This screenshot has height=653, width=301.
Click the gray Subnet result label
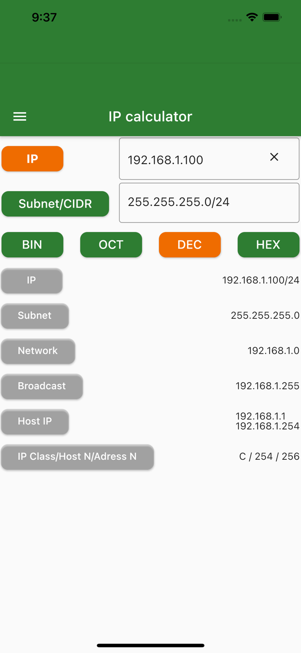tap(35, 316)
